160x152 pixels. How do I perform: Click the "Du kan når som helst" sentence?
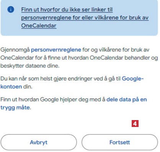coord(26,79)
